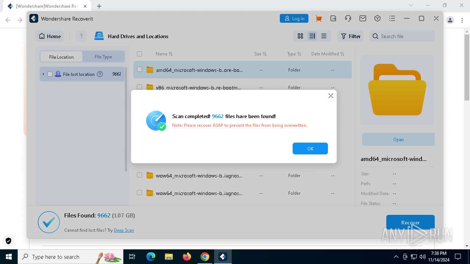Click the Open button in preview panel
The width and height of the screenshot is (470, 264).
point(398,139)
